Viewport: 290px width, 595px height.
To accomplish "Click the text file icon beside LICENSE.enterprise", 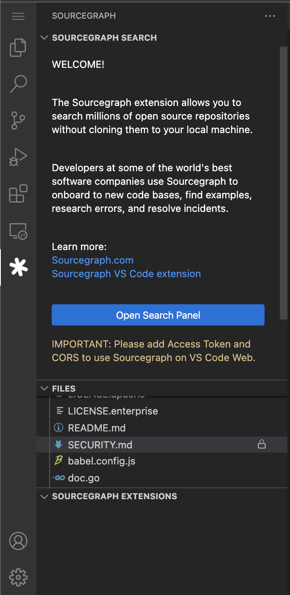I will (60, 411).
